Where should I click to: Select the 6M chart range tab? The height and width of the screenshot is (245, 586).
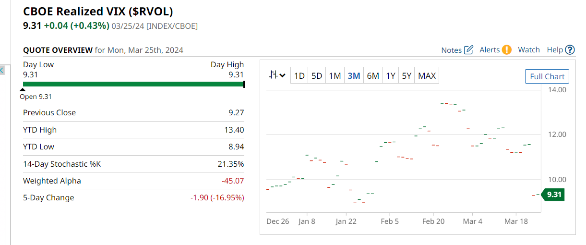pyautogui.click(x=373, y=75)
